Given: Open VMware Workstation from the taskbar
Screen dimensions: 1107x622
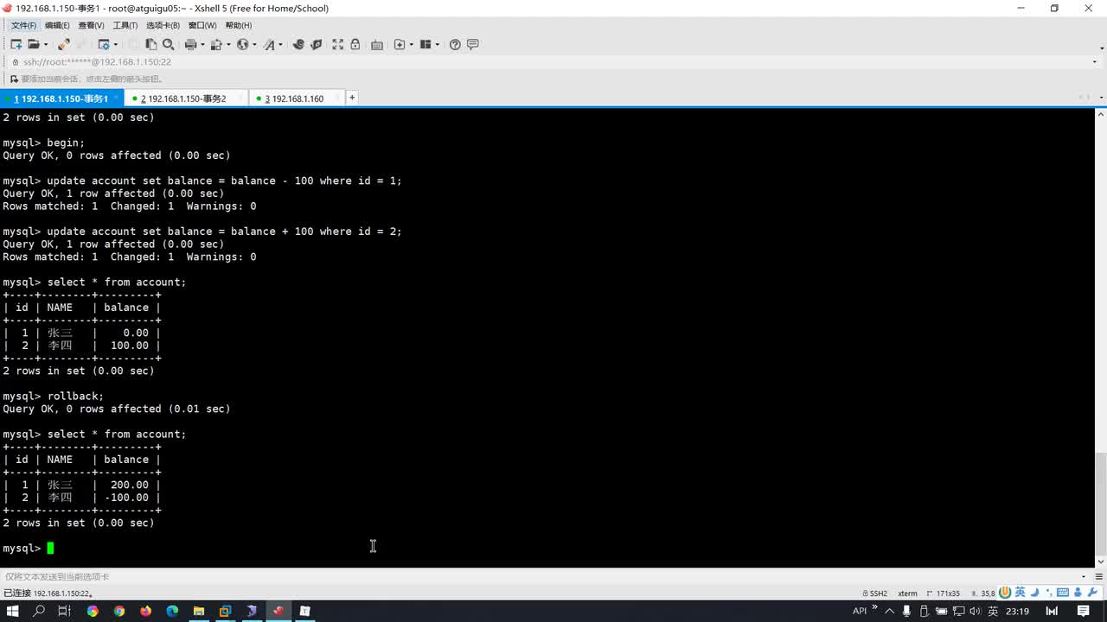Looking at the screenshot, I should pos(225,611).
